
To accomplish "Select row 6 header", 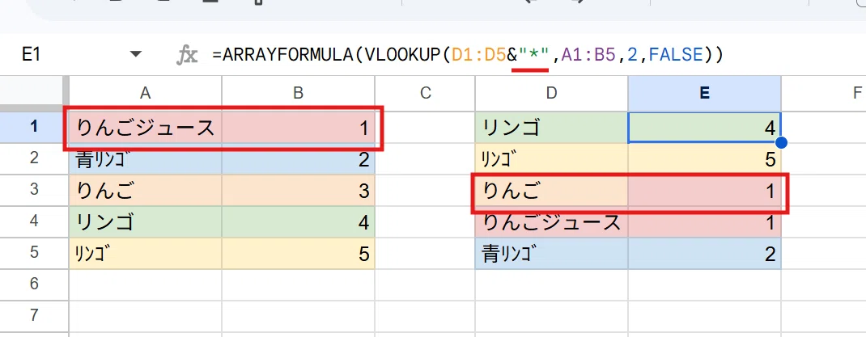I will tap(34, 284).
